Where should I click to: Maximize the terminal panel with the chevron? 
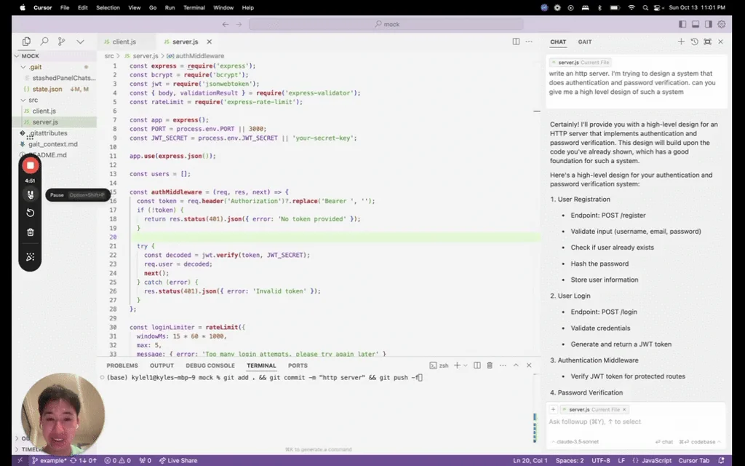click(516, 365)
